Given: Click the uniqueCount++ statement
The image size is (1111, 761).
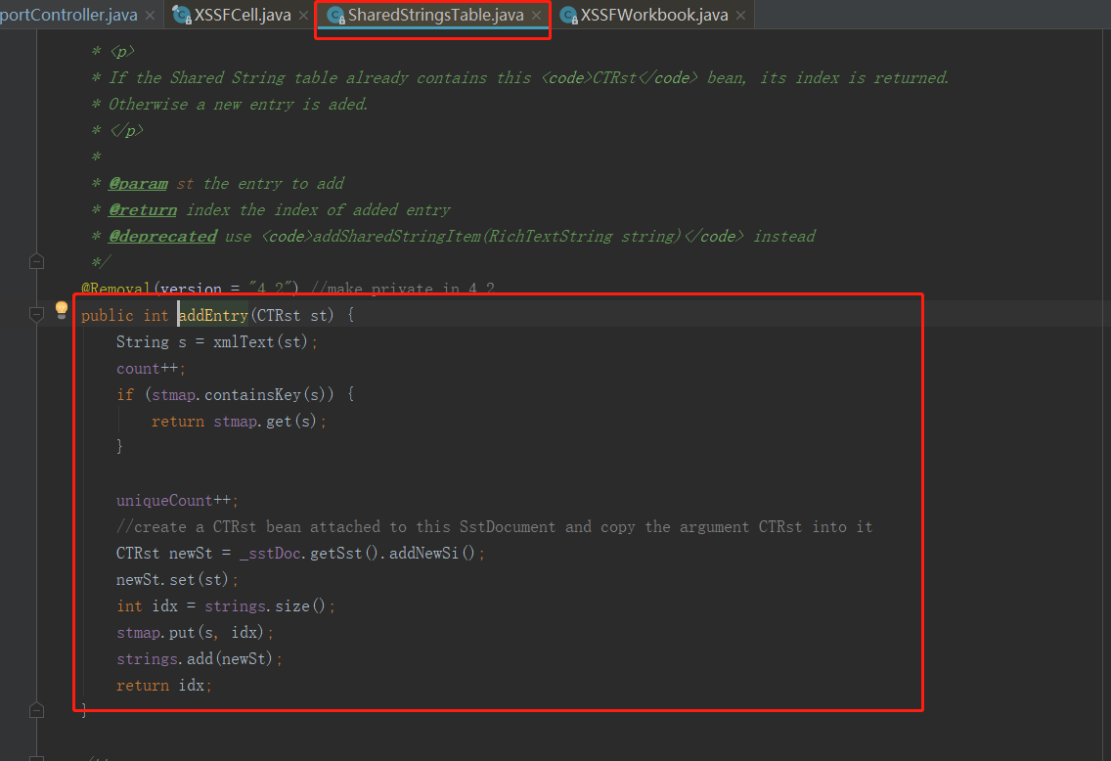Looking at the screenshot, I should pyautogui.click(x=177, y=500).
